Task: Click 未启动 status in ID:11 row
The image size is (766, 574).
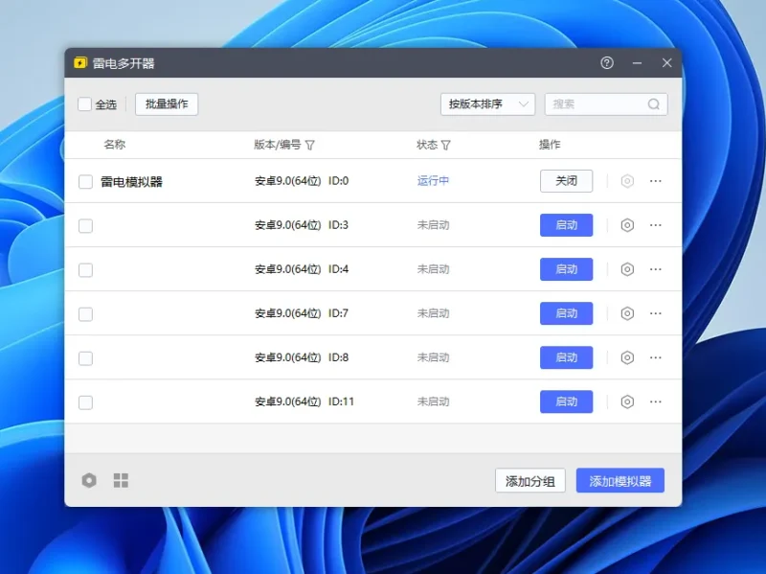Action: pos(433,402)
